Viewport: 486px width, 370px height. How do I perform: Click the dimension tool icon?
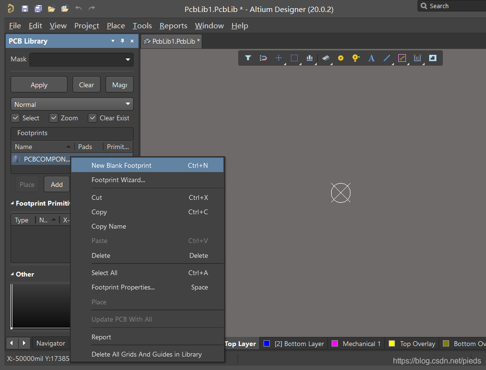tap(417, 58)
